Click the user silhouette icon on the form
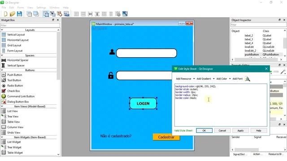Image resolution: width=287 pixels, height=161 pixels. pyautogui.click(x=112, y=52)
